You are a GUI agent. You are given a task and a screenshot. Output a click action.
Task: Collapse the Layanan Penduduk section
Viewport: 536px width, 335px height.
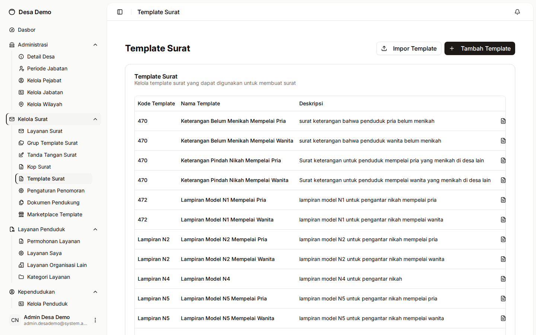(x=95, y=229)
